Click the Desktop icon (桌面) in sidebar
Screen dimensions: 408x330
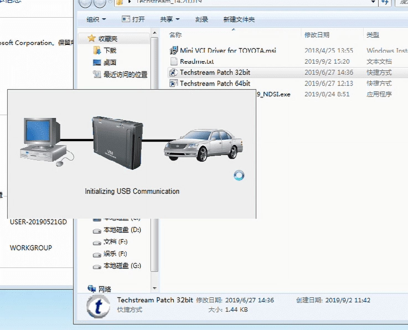(97, 63)
